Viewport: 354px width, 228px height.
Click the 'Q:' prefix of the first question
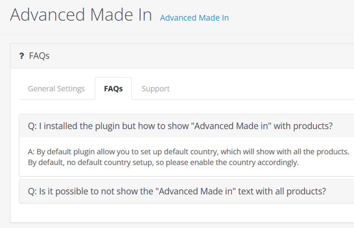[32, 126]
